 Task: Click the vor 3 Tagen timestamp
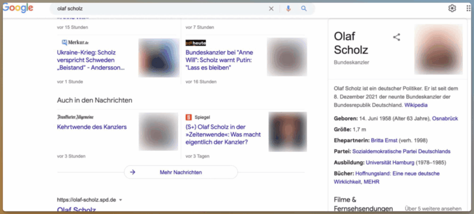coord(197,156)
